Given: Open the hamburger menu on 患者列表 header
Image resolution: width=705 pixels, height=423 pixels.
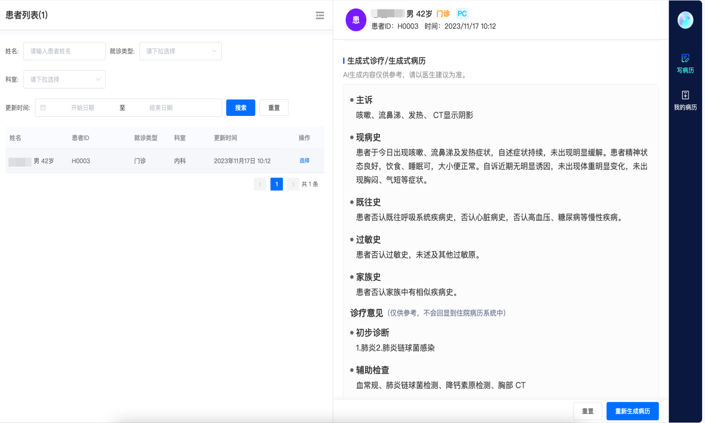Looking at the screenshot, I should (319, 15).
